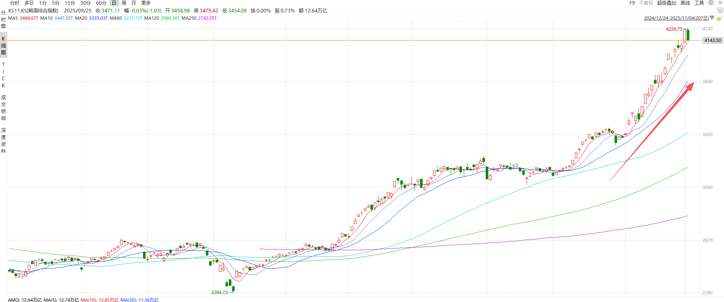724x302 pixels.
Task: Click the AMO: 12.64万亿 volume label
Action: click(x=25, y=300)
